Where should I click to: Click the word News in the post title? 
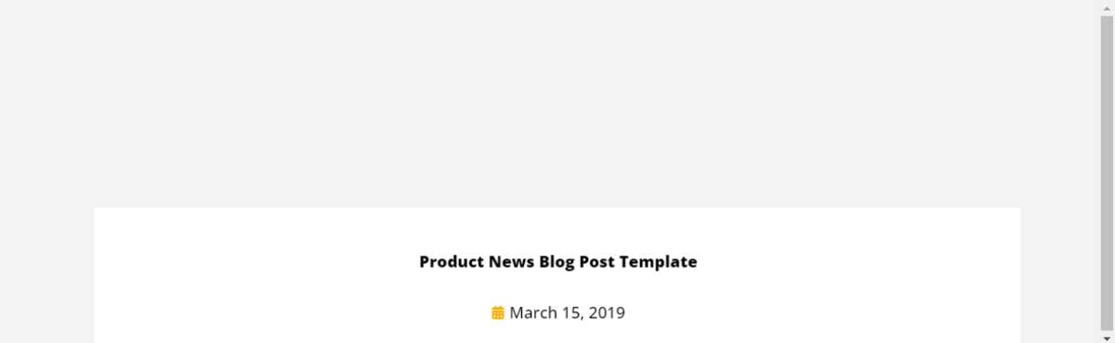(x=511, y=261)
